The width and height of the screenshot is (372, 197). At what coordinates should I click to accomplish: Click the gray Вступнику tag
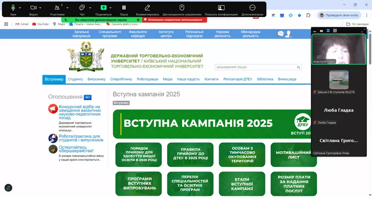(121, 103)
